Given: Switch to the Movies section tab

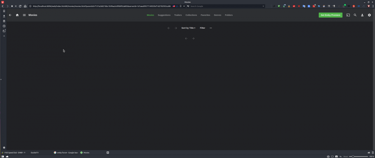Looking at the screenshot, I should pos(150,15).
